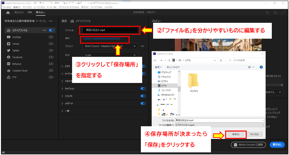Open the 整理 dropdown in dialog
289x155 pixels.
[158, 67]
